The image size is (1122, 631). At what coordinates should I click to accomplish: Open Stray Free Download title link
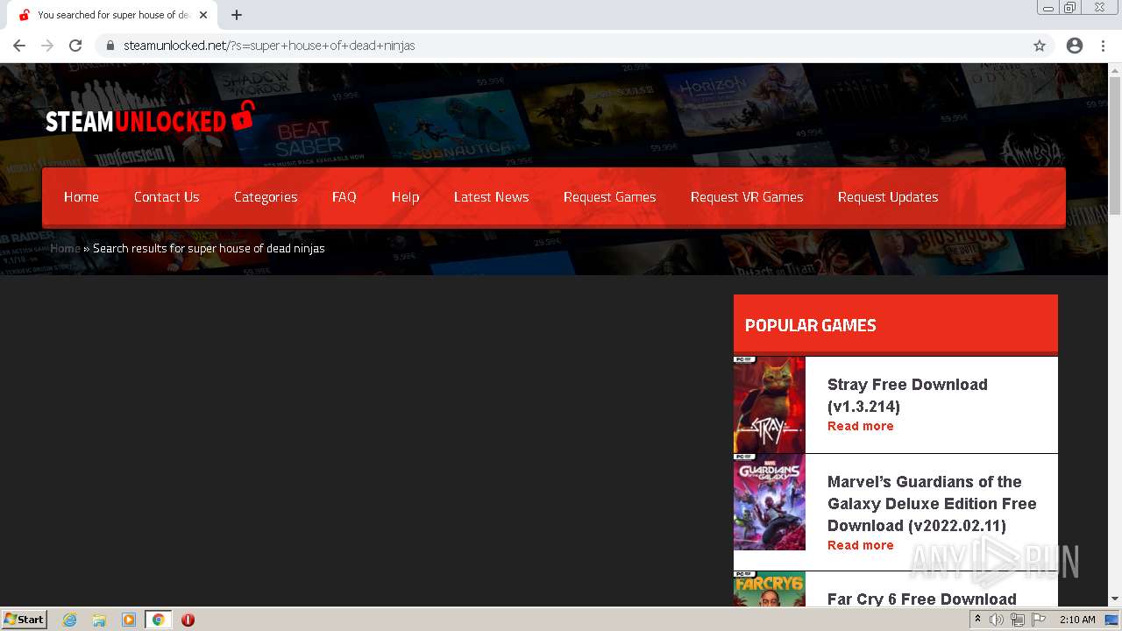907,395
